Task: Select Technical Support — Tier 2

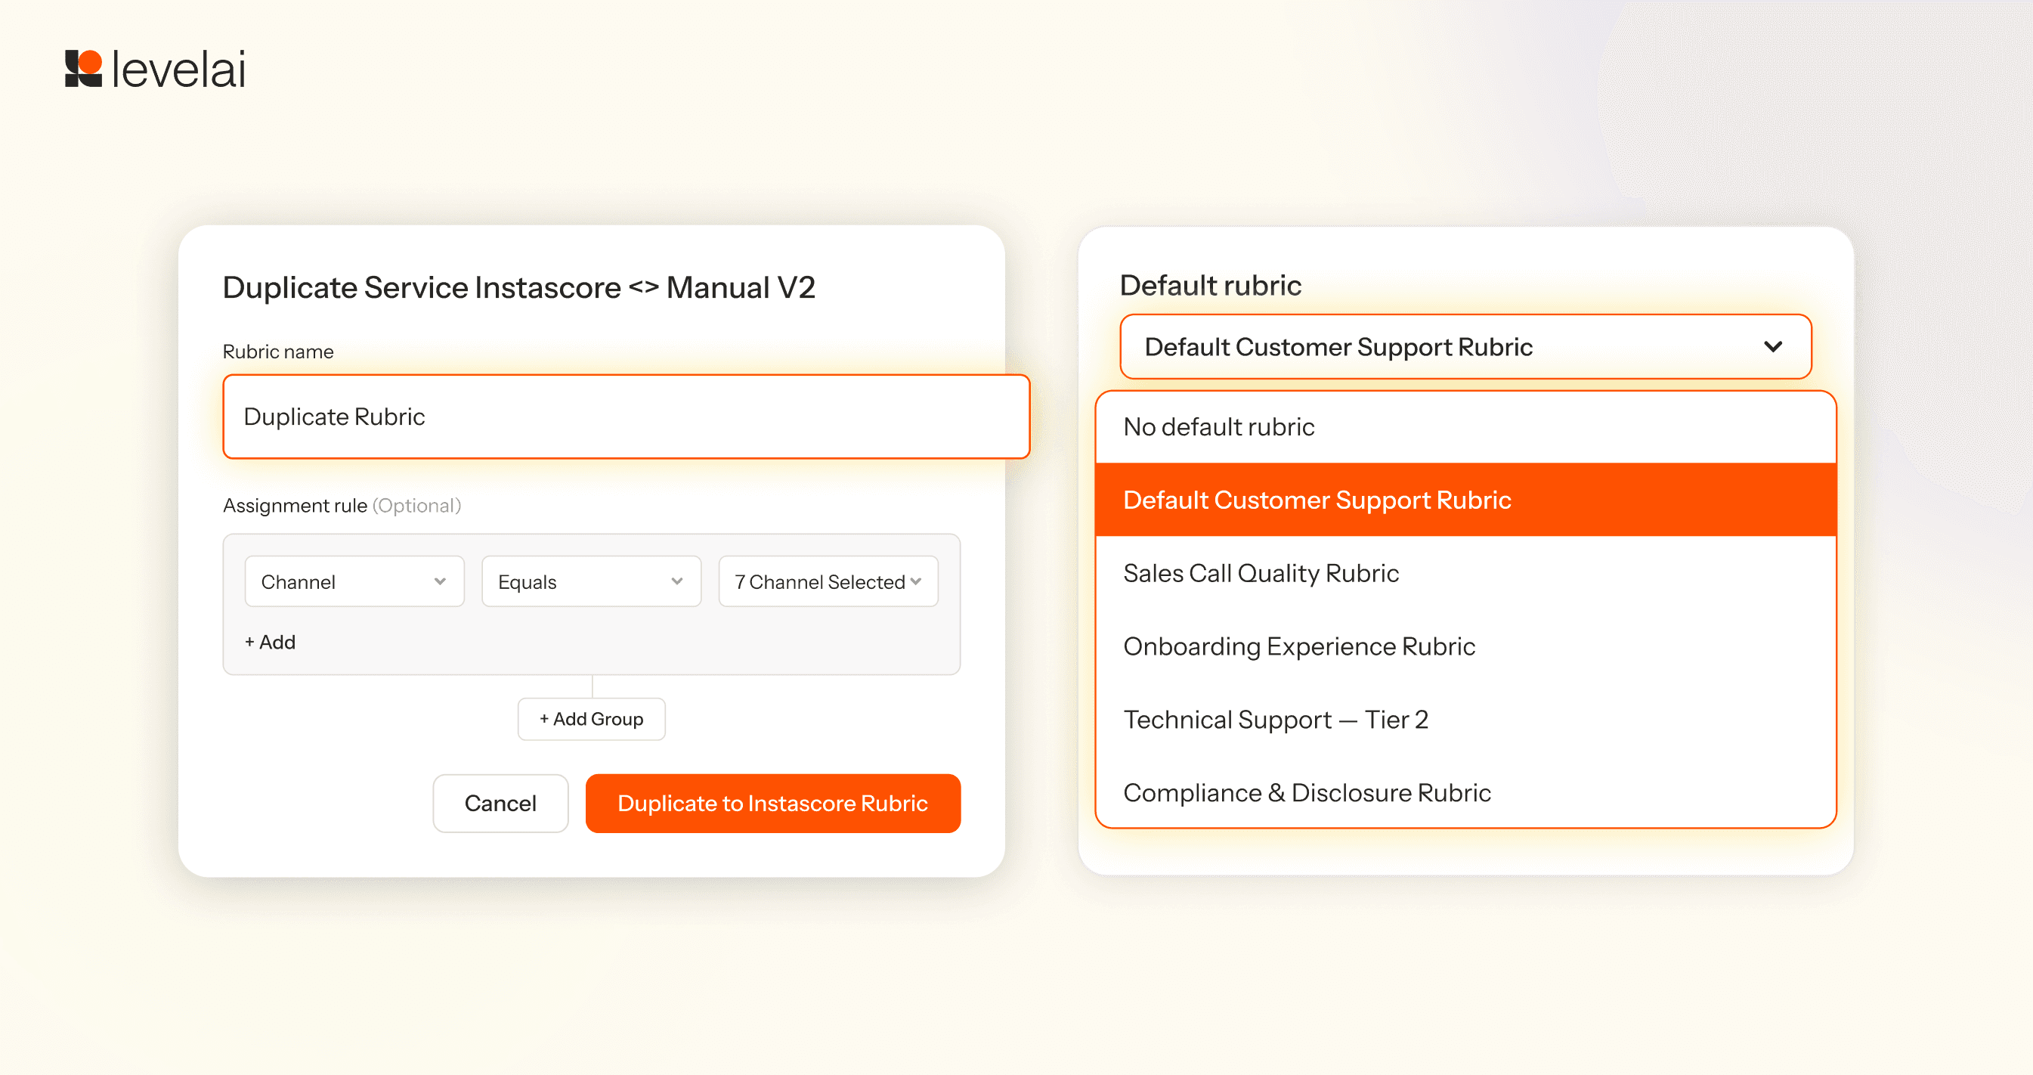Action: pyautogui.click(x=1465, y=720)
